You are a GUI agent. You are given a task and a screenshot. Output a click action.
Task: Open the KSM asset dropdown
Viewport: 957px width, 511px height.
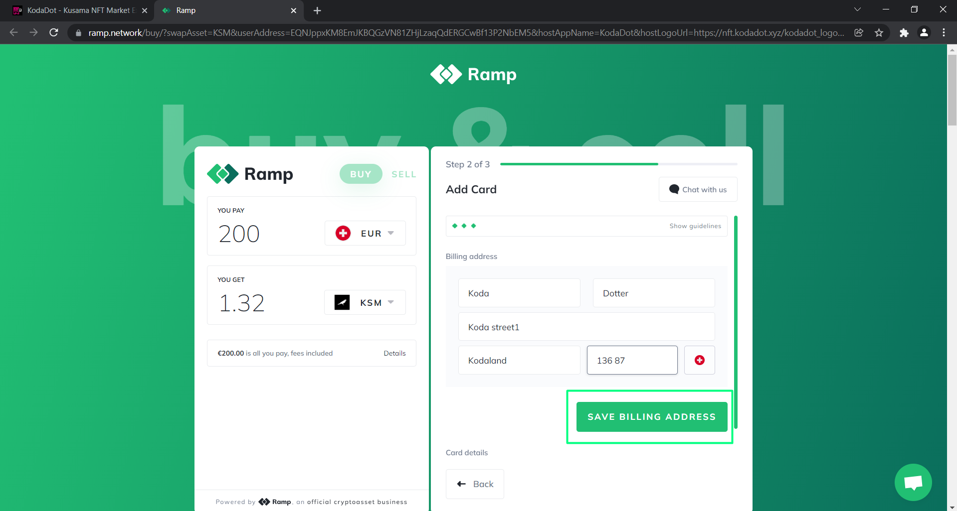(x=365, y=302)
